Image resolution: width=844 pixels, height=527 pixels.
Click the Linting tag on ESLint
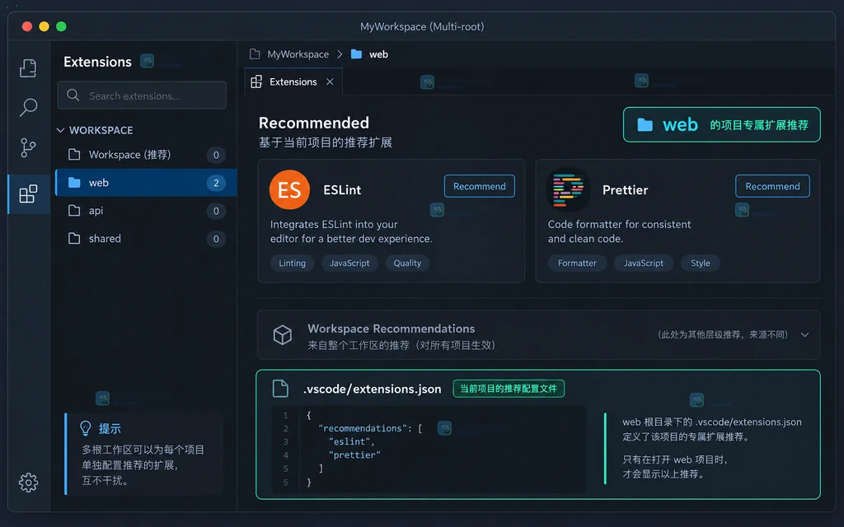click(x=293, y=263)
